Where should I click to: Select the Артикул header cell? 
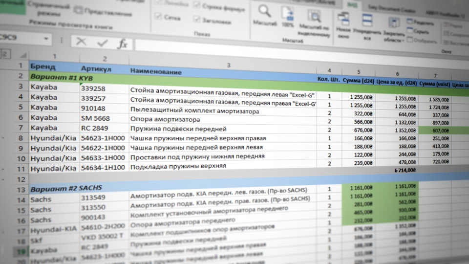click(104, 69)
